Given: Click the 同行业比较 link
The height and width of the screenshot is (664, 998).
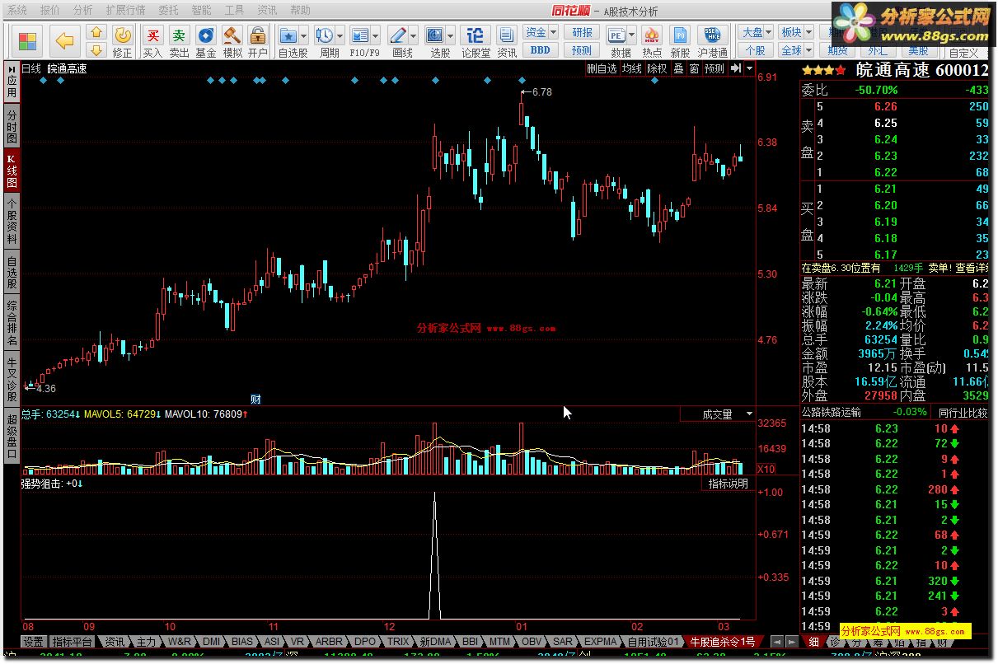Looking at the screenshot, I should coord(963,413).
